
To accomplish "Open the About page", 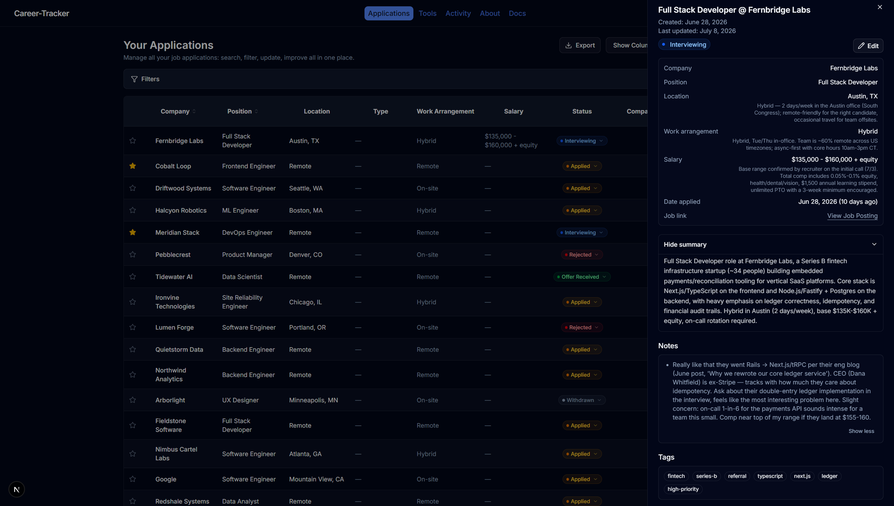I will pyautogui.click(x=490, y=13).
